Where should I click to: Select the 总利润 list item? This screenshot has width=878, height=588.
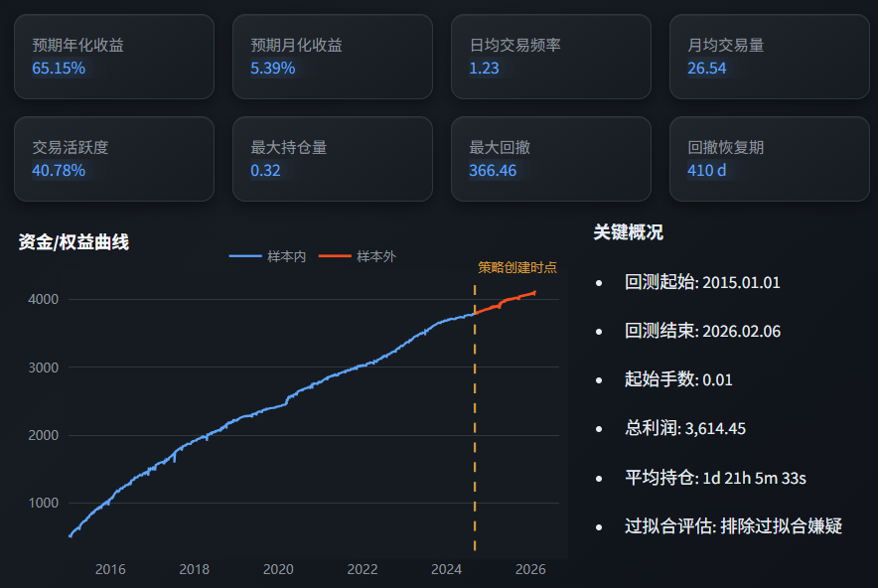[684, 429]
